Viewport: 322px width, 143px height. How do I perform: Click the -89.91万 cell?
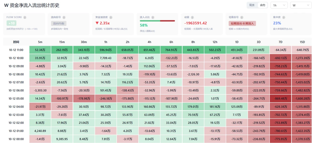259,107
